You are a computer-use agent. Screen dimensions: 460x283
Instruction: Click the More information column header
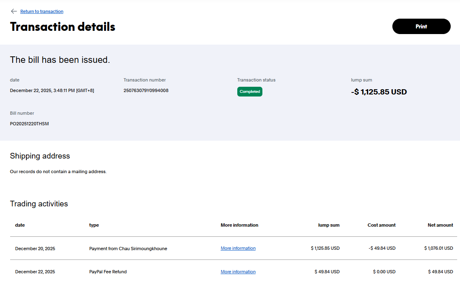[239, 225]
